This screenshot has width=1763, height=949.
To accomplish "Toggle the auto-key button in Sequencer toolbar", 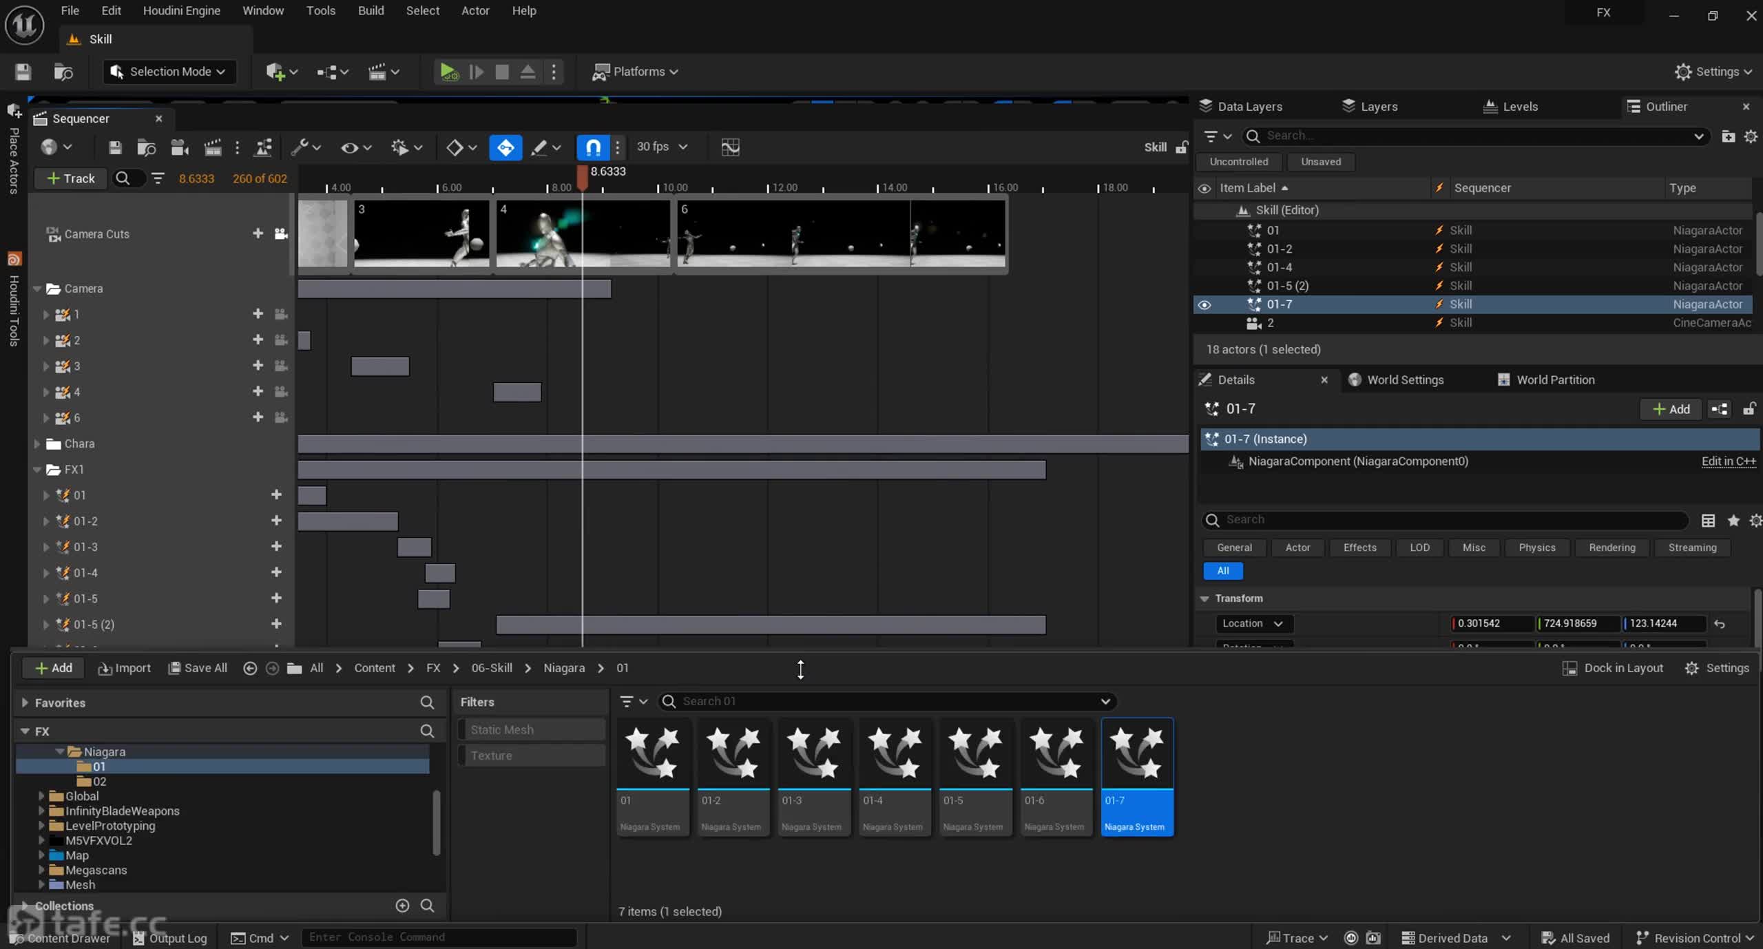I will coord(505,147).
